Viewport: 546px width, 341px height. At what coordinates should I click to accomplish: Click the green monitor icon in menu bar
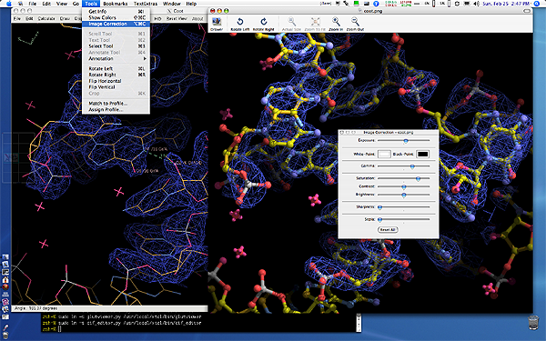356,4
